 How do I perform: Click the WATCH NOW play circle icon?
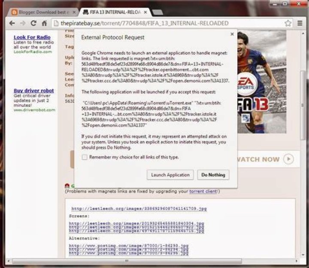(x=288, y=159)
